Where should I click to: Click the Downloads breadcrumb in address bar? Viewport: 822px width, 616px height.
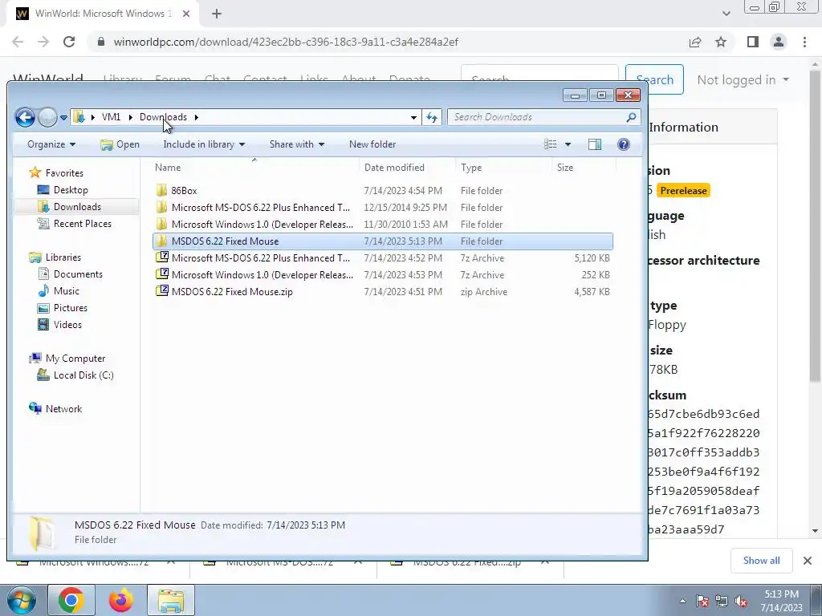(163, 117)
